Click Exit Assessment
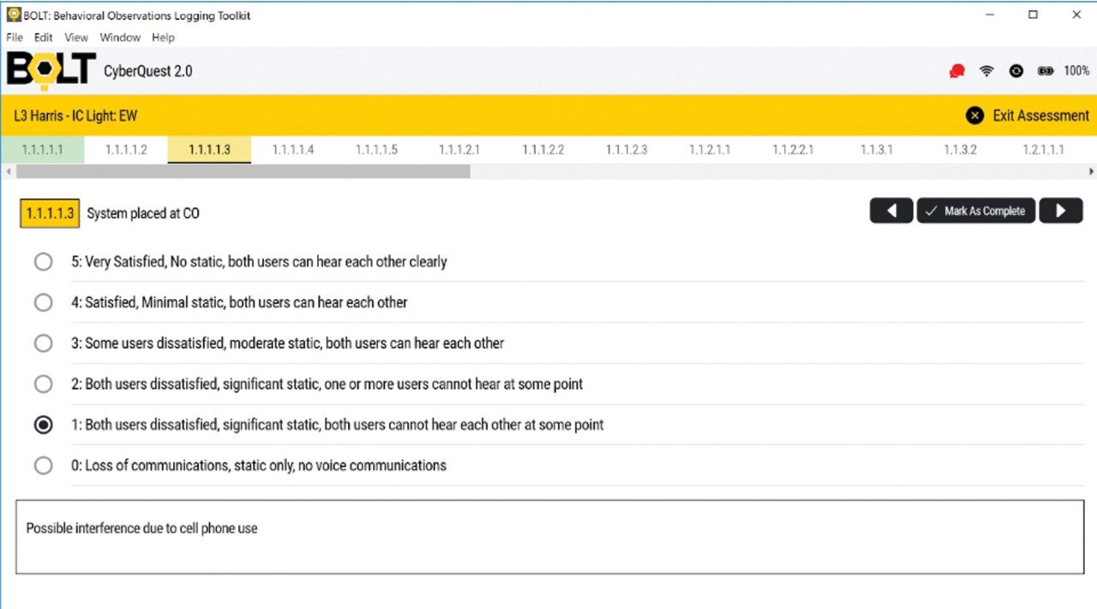This screenshot has height=609, width=1097. (1027, 116)
